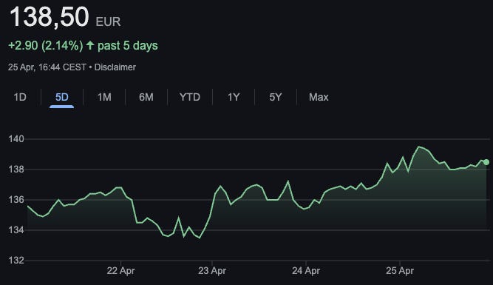Click the +2.90 (2.14%) change text
Screen dimensions: 493x285
pos(46,46)
